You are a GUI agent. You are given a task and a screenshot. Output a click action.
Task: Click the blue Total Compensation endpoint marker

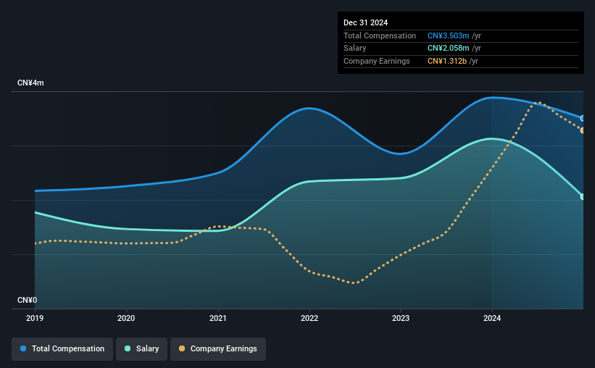tap(582, 118)
